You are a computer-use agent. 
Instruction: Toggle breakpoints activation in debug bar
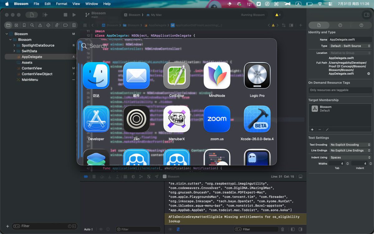(86, 177)
